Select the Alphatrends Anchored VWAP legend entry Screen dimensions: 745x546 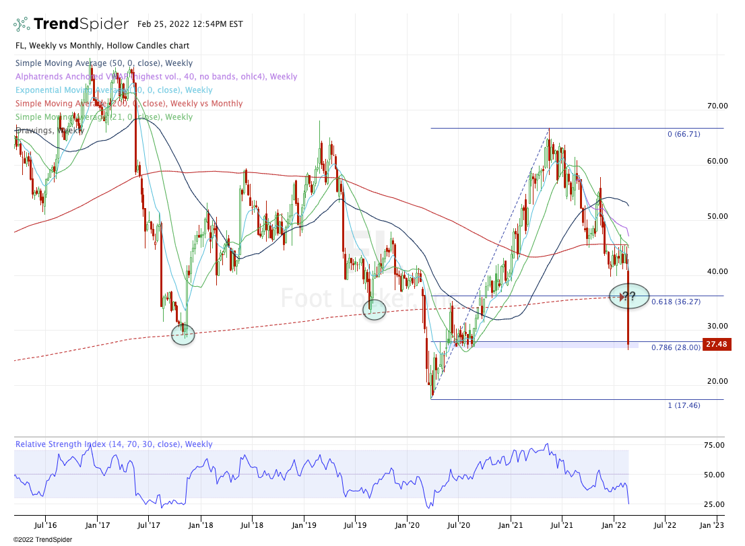[x=156, y=77]
